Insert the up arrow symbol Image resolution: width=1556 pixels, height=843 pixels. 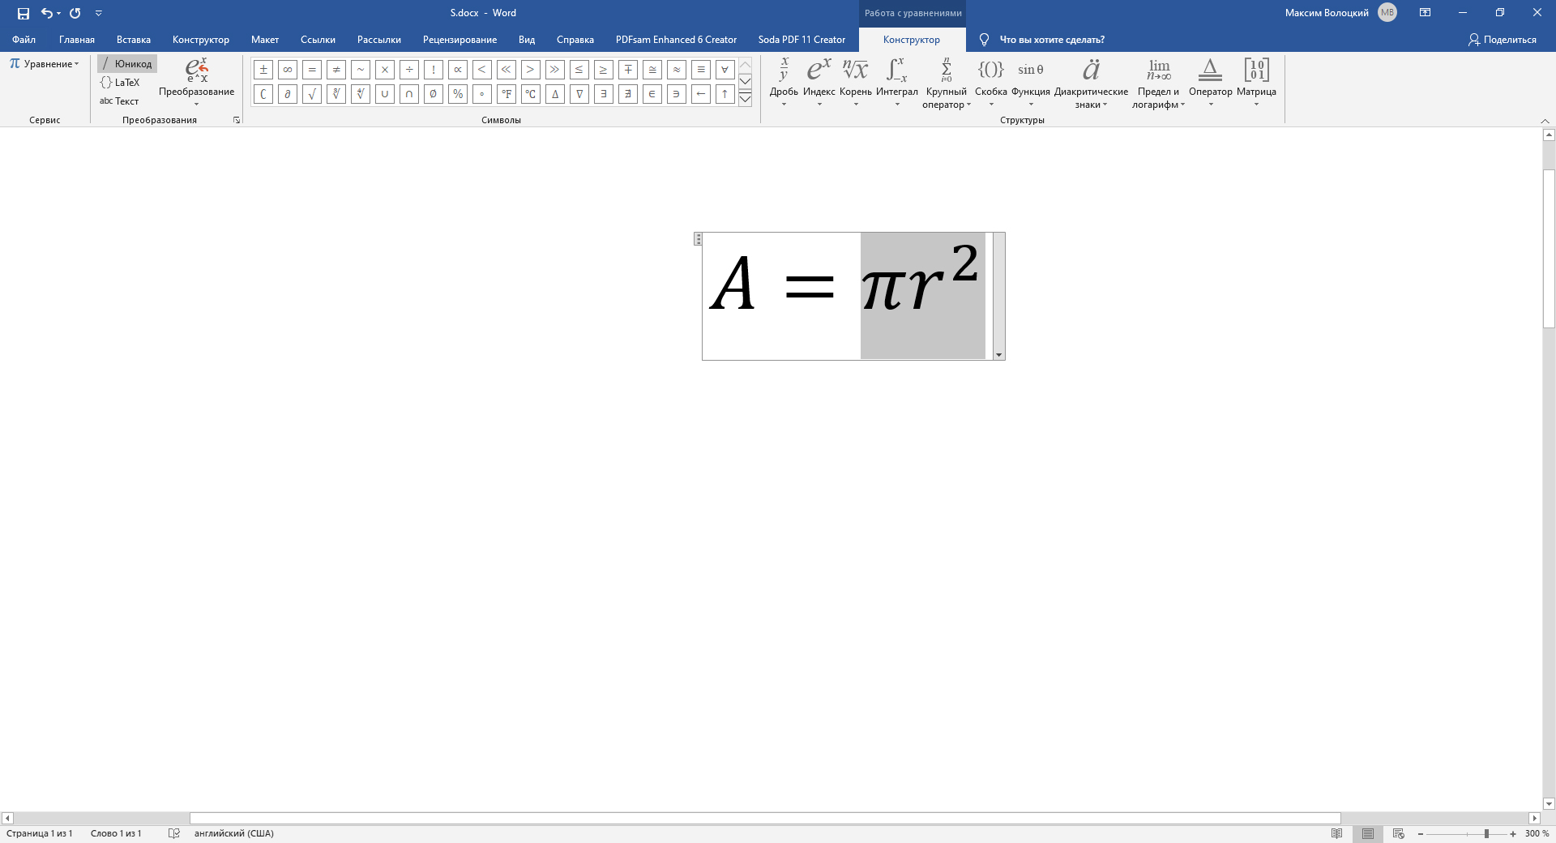725,94
